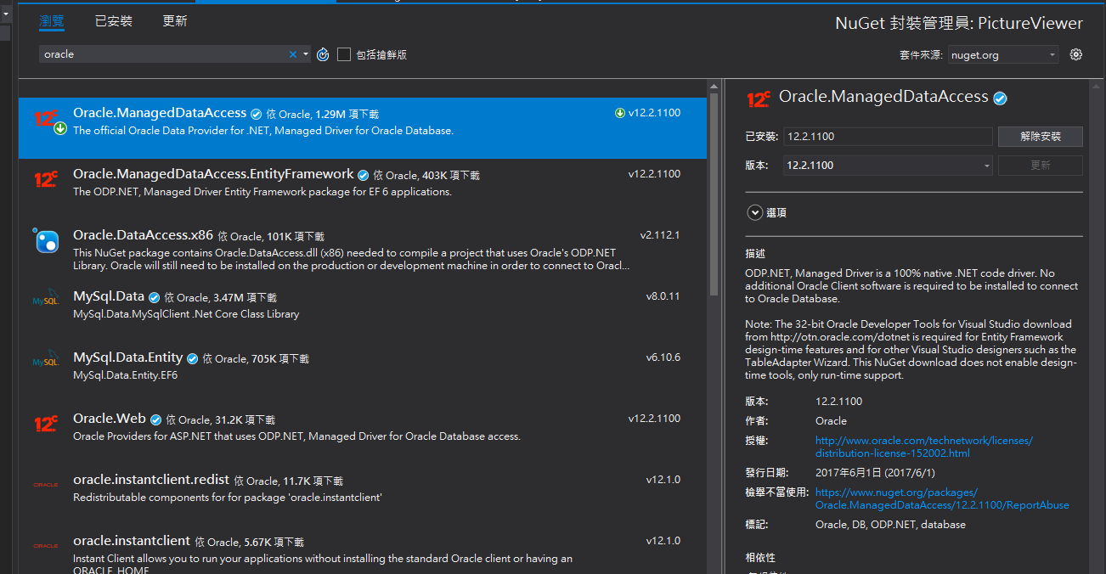Click oracle.instantclient.redist Oracle logo

[x=46, y=485]
